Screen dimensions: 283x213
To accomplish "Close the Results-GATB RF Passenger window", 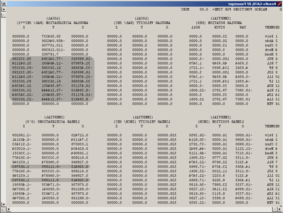I will pos(4,4).
